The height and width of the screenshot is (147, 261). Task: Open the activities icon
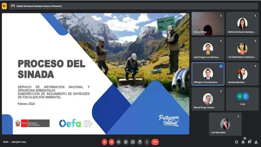[256, 142]
